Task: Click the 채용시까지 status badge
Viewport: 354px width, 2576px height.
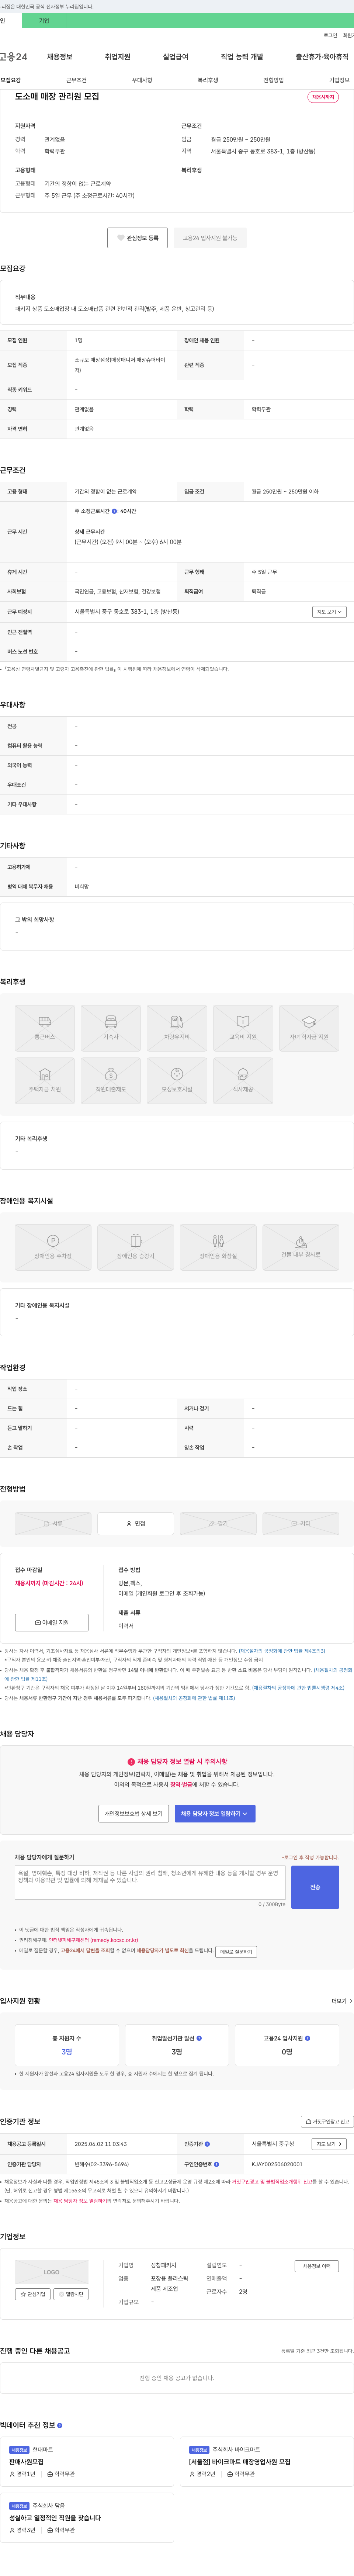Action: (x=323, y=97)
